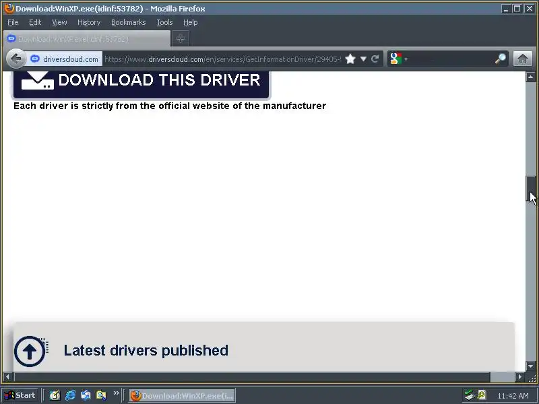Reload the page with the refresh icon

pos(375,59)
